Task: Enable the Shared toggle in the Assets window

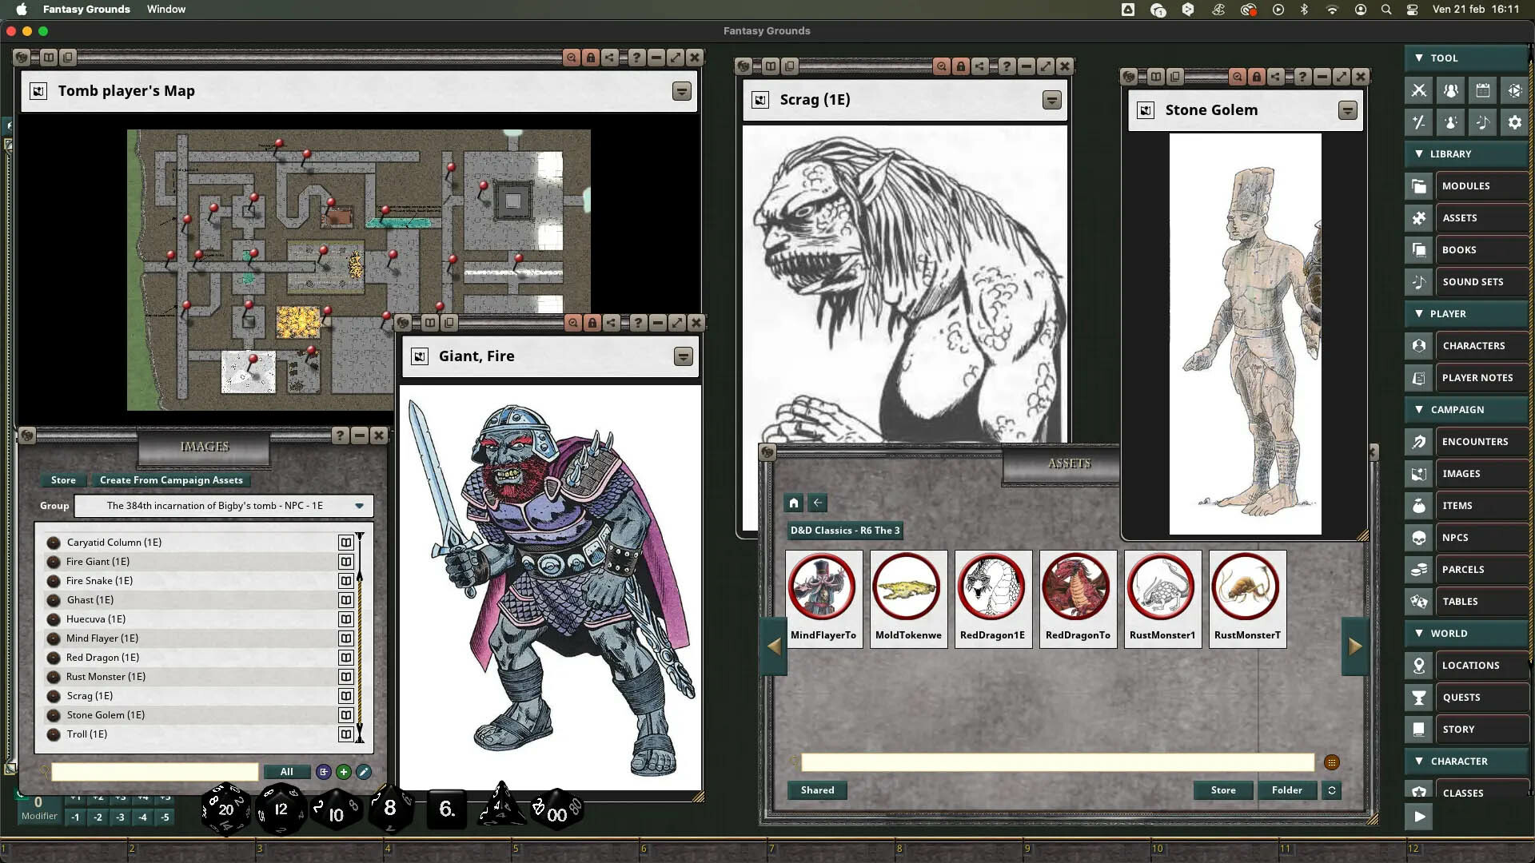Action: pos(817,790)
